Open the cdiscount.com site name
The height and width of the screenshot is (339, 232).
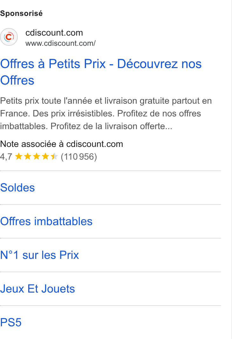click(x=54, y=33)
